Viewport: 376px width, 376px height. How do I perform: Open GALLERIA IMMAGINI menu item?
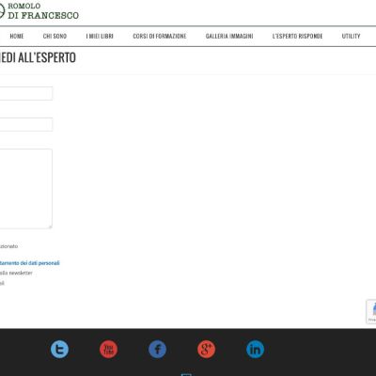(229, 36)
